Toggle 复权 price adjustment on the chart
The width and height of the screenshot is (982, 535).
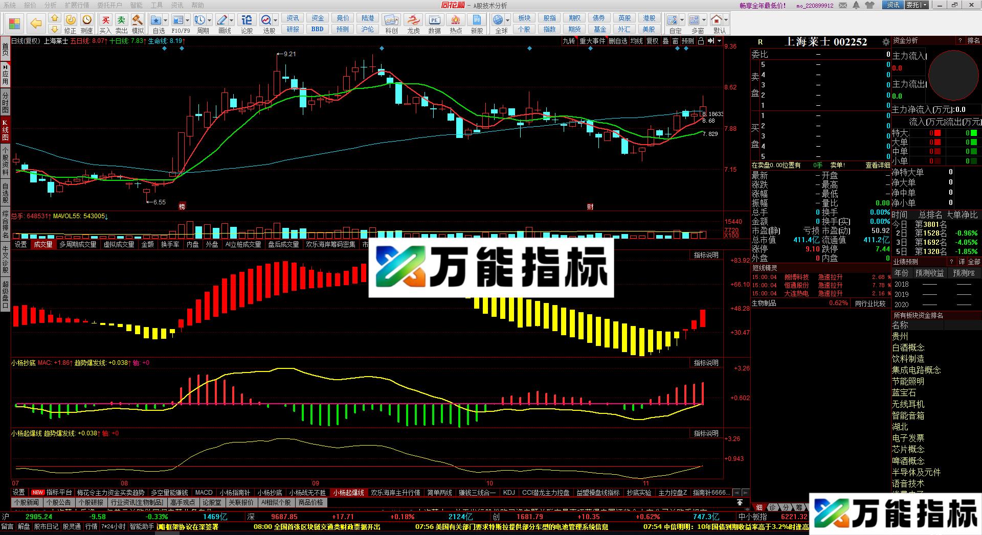(x=653, y=42)
